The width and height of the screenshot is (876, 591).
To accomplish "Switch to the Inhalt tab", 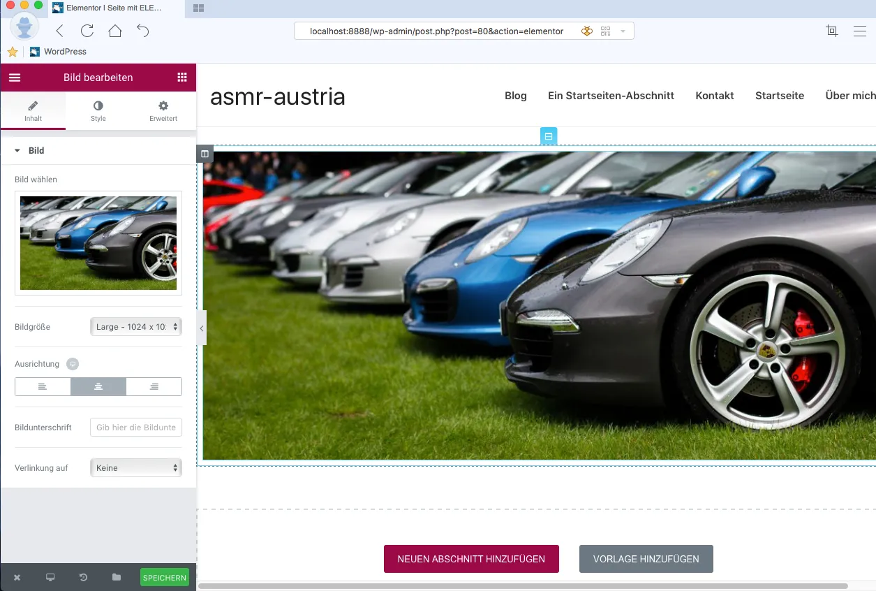I will [33, 111].
